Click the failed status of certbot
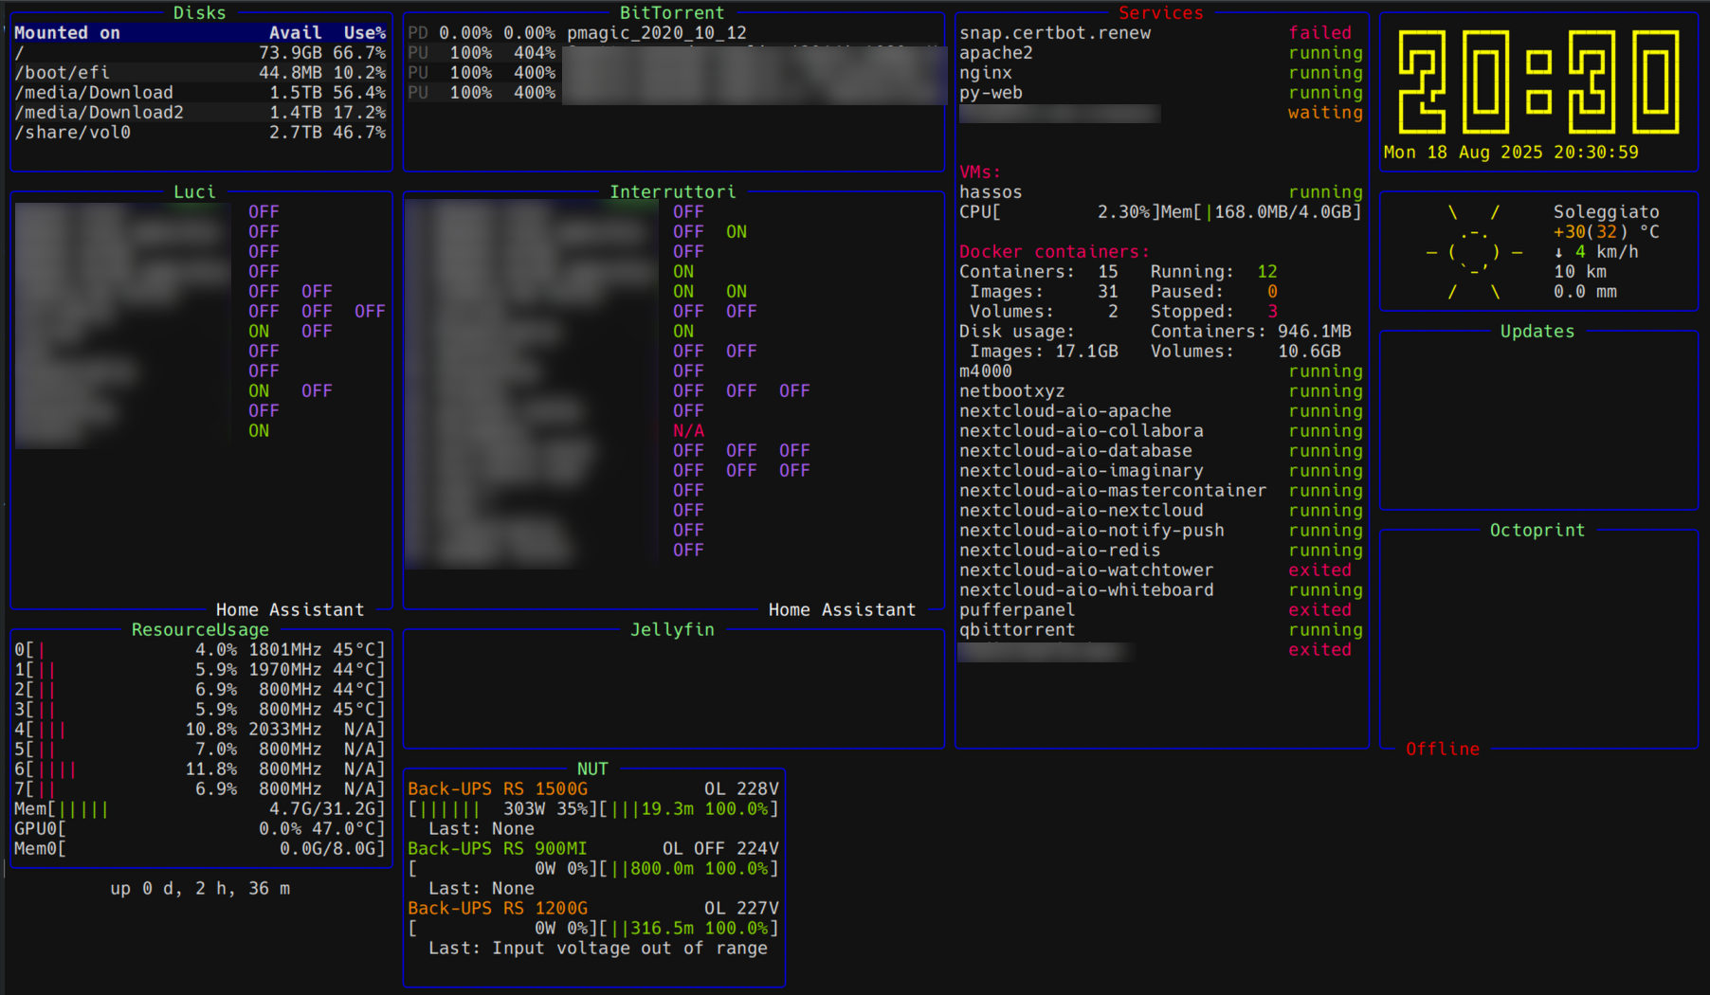 tap(1319, 33)
